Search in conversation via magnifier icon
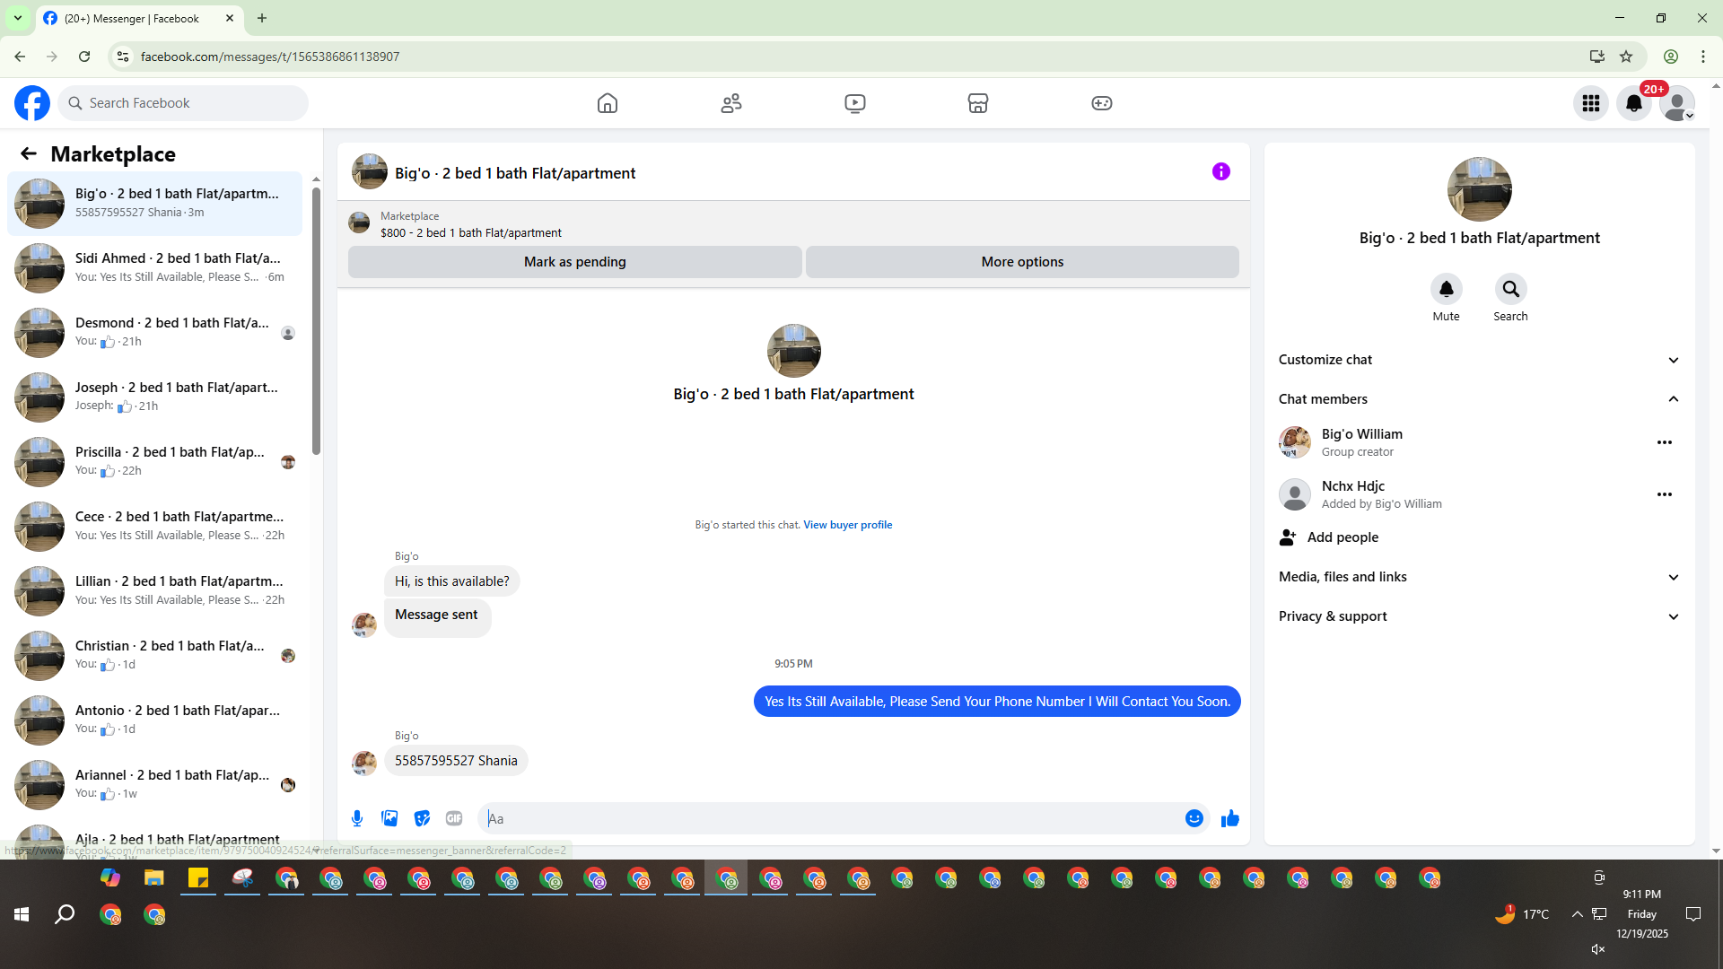The image size is (1723, 969). point(1510,289)
